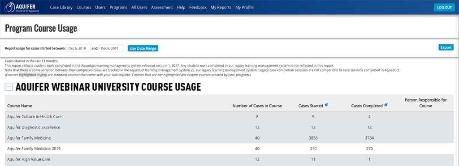
Task: Click the Use Date Range button
Action: [x=143, y=48]
